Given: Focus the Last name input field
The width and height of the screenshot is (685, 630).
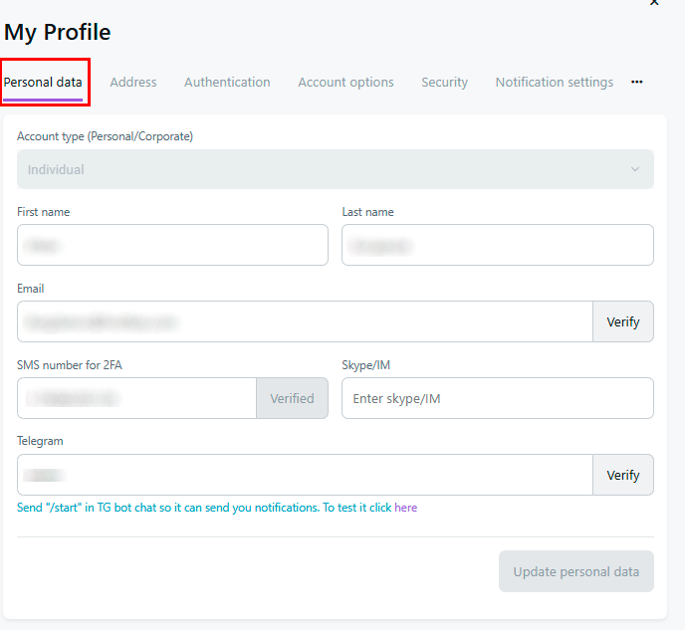Looking at the screenshot, I should click(497, 245).
